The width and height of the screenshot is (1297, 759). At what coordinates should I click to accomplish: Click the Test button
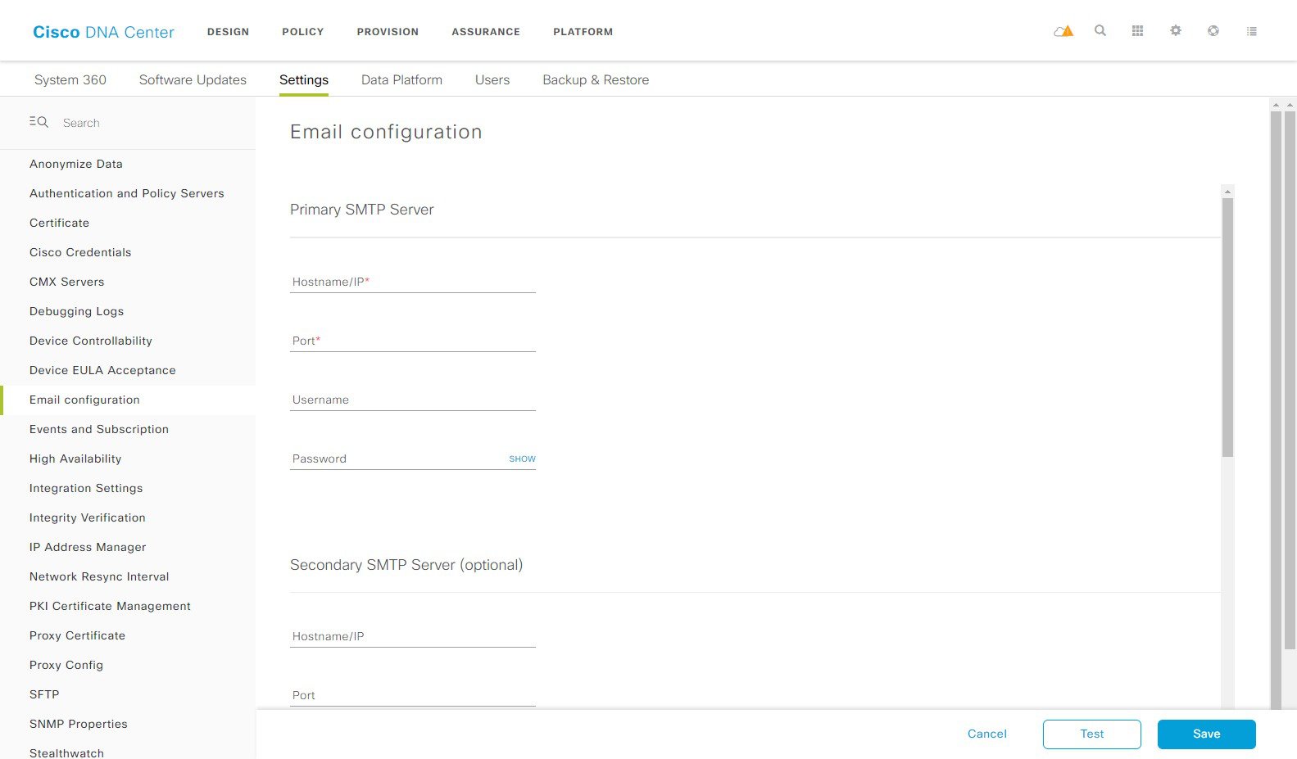pos(1091,734)
